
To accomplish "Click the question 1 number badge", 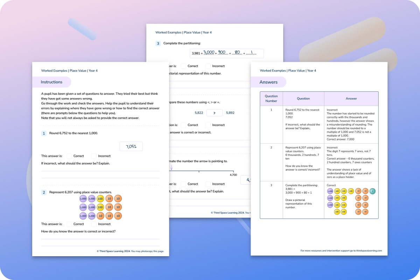I will [x=44, y=133].
